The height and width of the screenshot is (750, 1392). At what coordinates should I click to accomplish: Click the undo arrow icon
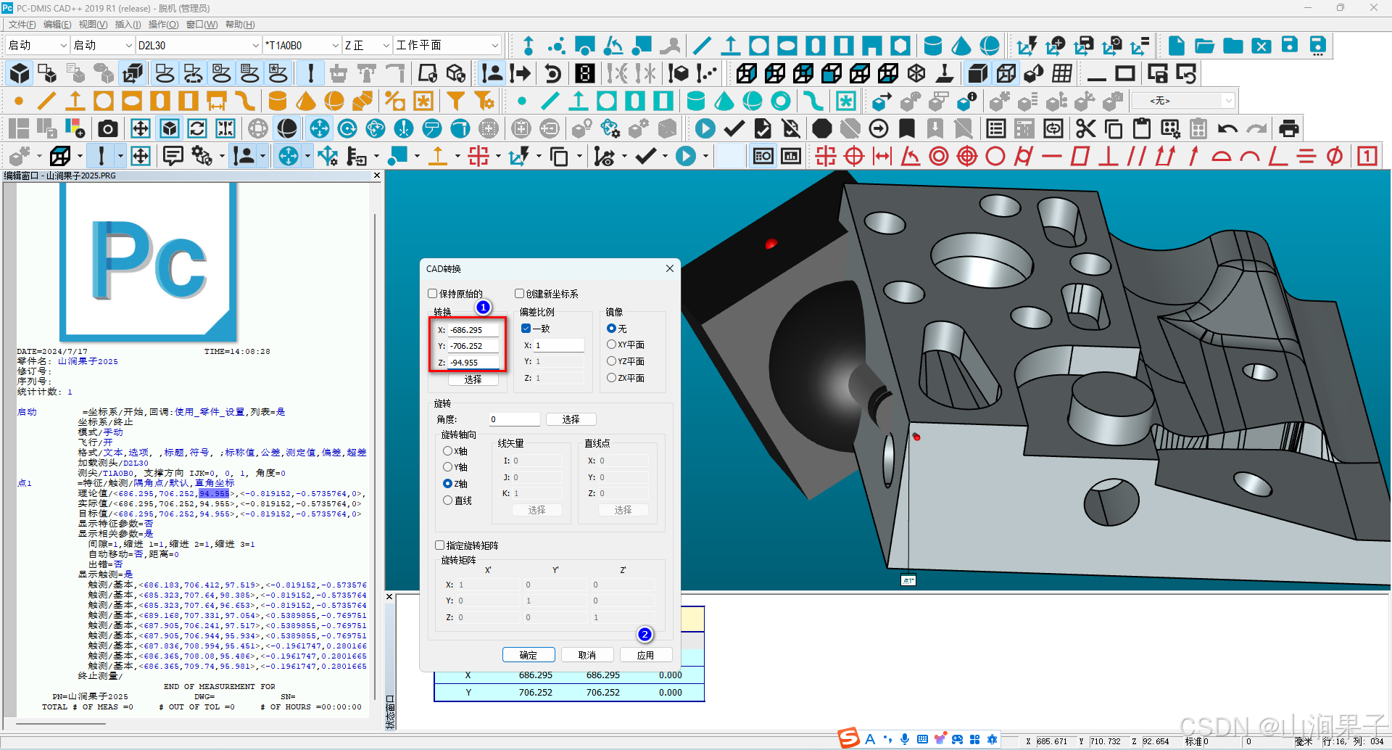pyautogui.click(x=1227, y=129)
